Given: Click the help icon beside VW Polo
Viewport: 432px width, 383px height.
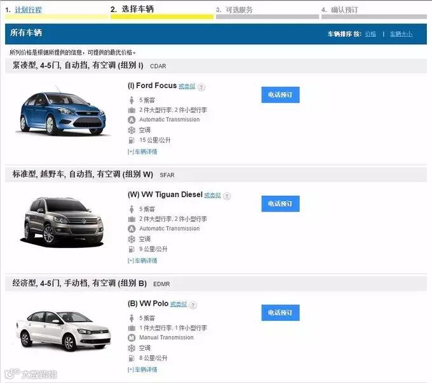Looking at the screenshot, I should point(193,305).
